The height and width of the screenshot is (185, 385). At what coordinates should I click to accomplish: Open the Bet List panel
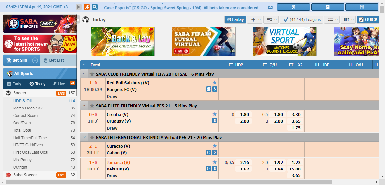coord(56,60)
